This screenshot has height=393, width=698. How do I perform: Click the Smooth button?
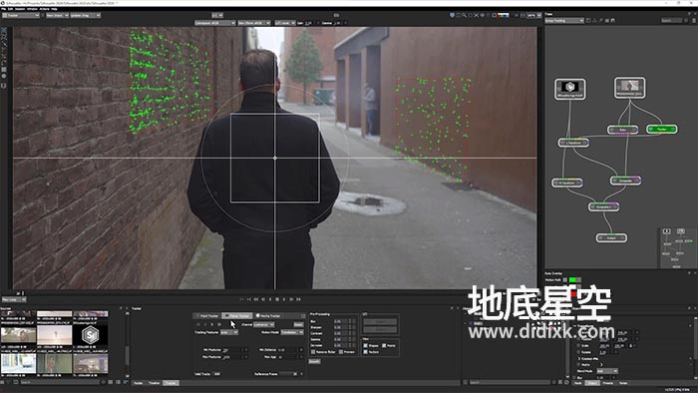click(314, 361)
